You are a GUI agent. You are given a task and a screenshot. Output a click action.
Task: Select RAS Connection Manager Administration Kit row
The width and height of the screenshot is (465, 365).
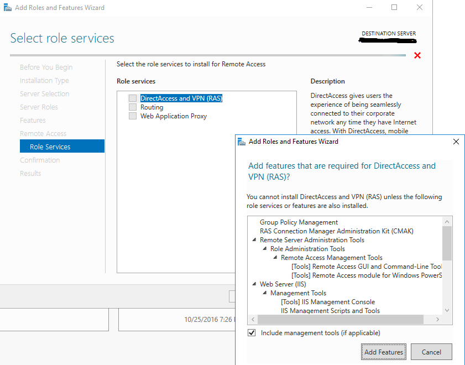(x=337, y=231)
